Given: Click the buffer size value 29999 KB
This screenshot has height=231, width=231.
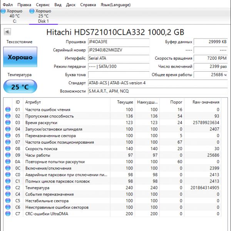Looking at the screenshot, I should (x=211, y=42).
